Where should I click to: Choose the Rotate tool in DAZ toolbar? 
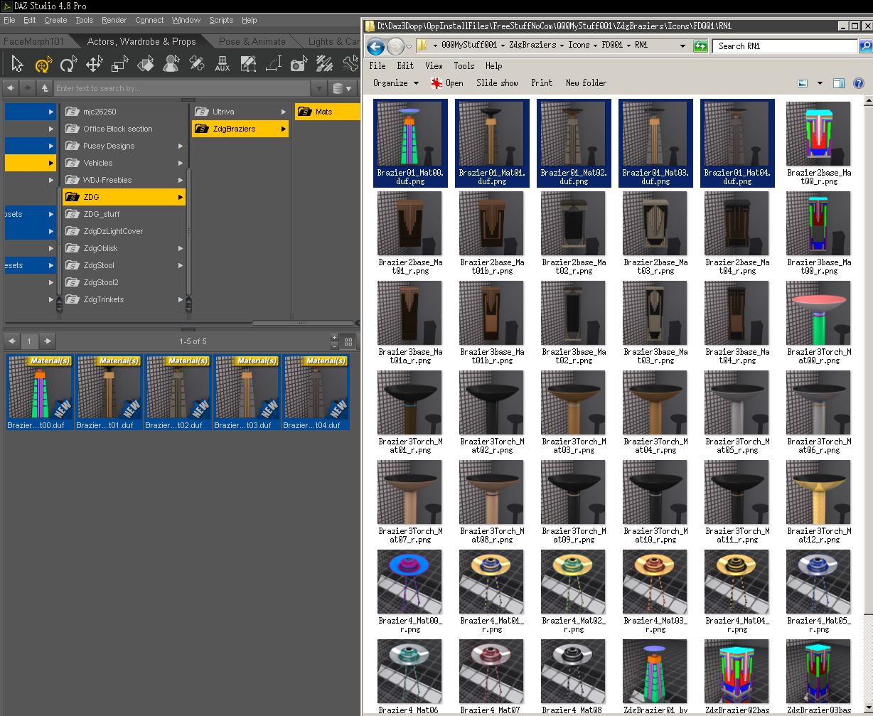tap(68, 65)
